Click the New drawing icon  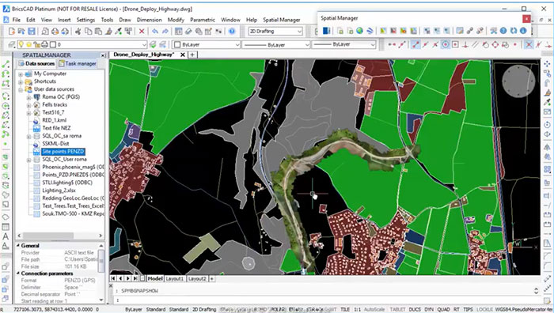tap(12, 32)
